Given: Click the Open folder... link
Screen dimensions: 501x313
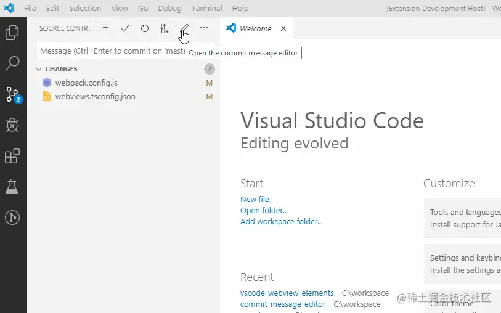Looking at the screenshot, I should pos(264,211).
